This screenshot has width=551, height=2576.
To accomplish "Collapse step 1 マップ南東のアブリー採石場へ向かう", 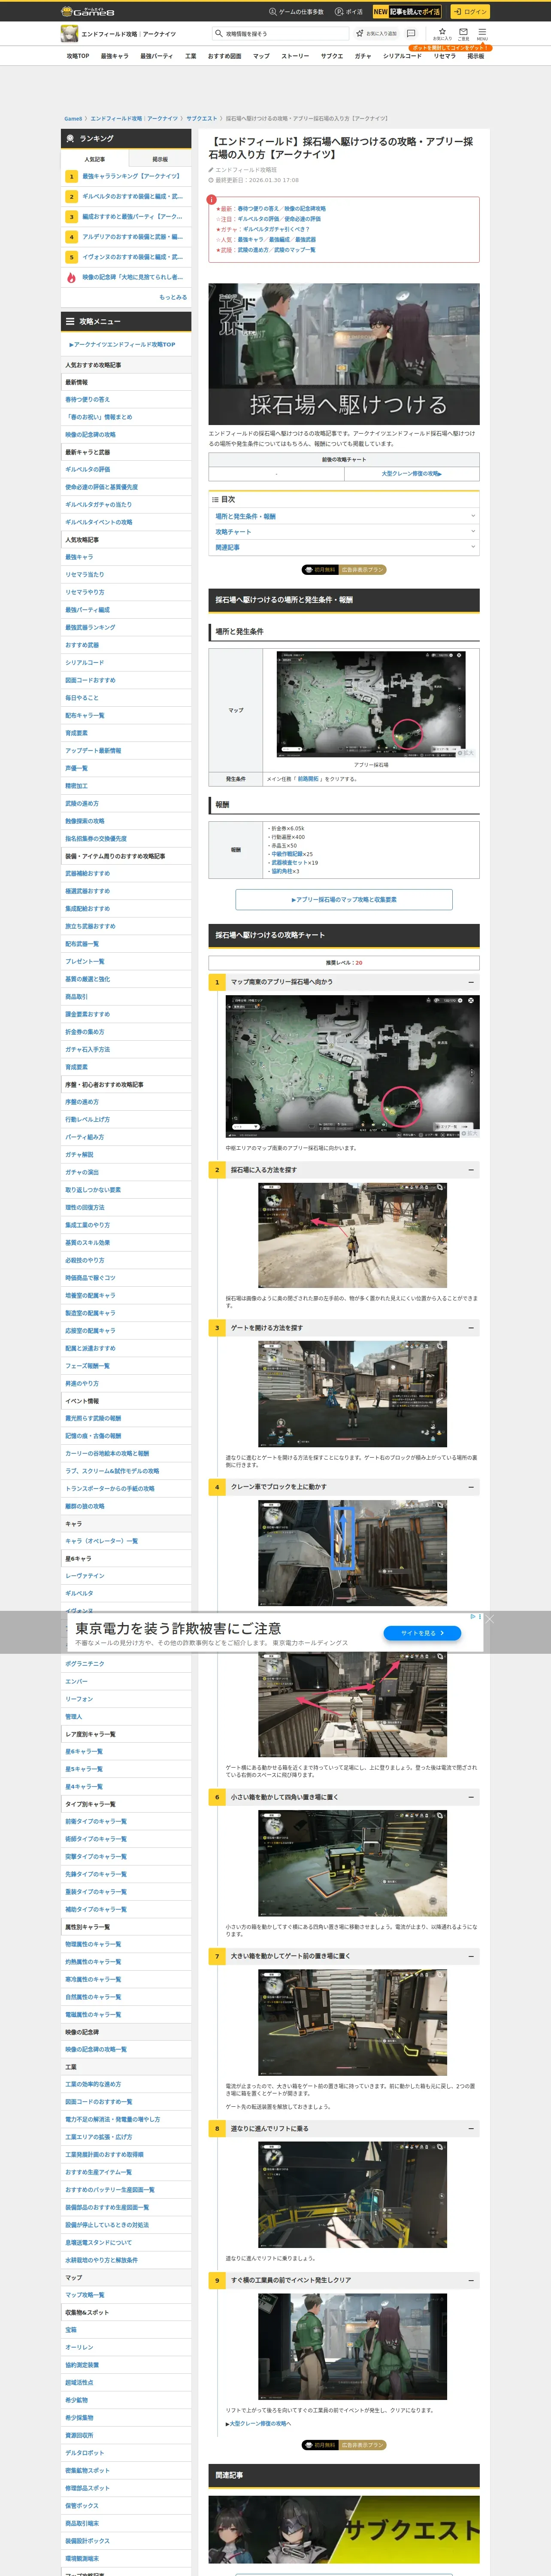I will pyautogui.click(x=471, y=982).
